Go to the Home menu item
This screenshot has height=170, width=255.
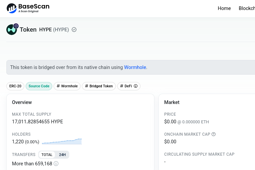coord(224,8)
